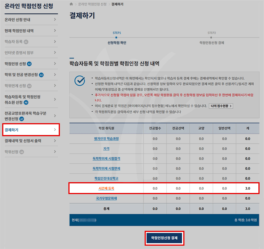The height and width of the screenshot is (249, 264).
Task: Click the A7 badge beside 변경신청
Action: [x=22, y=119]
